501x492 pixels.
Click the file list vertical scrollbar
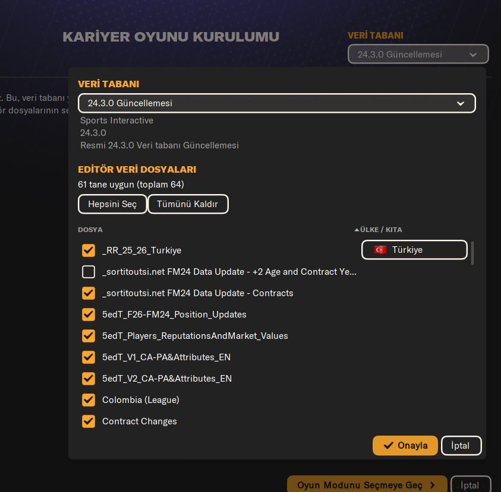click(x=472, y=253)
